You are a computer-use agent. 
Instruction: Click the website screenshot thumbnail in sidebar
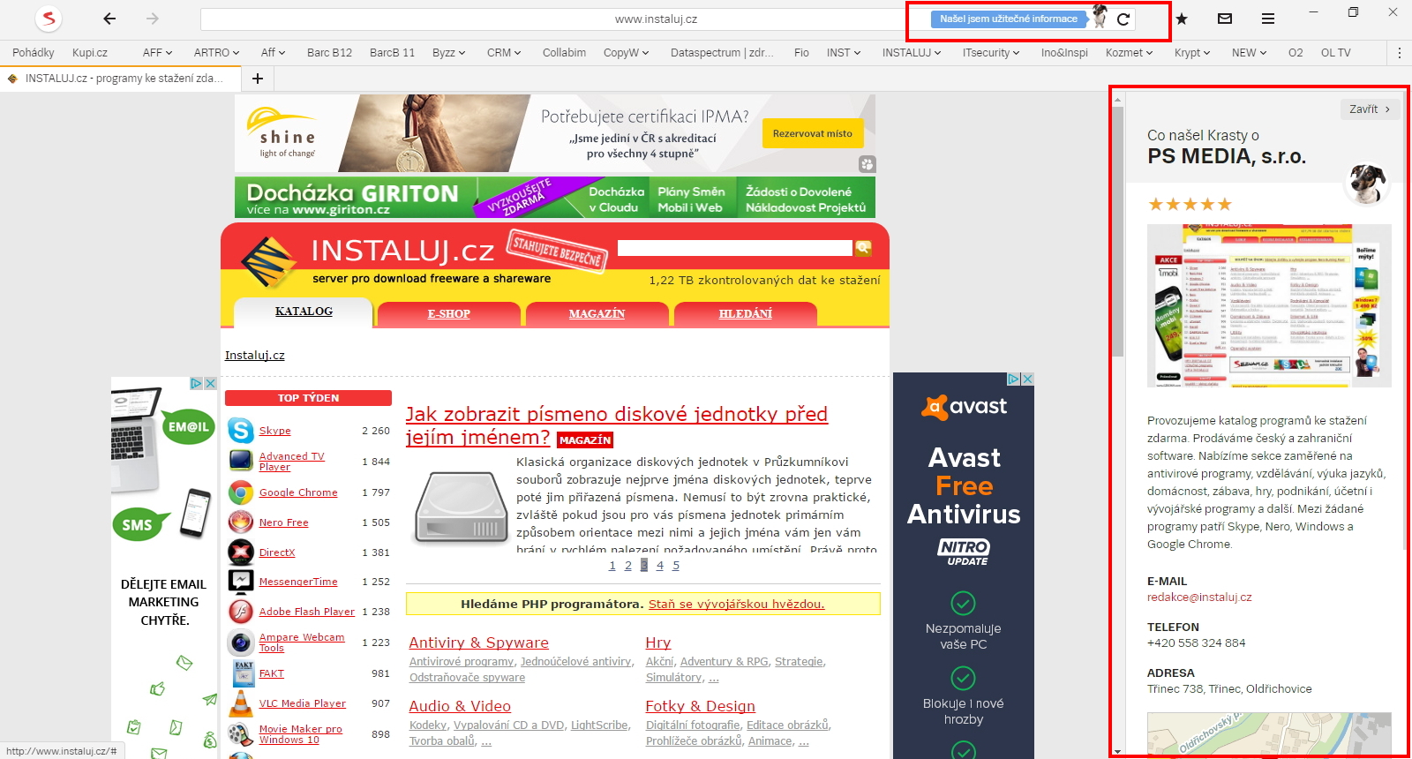pyautogui.click(x=1269, y=305)
